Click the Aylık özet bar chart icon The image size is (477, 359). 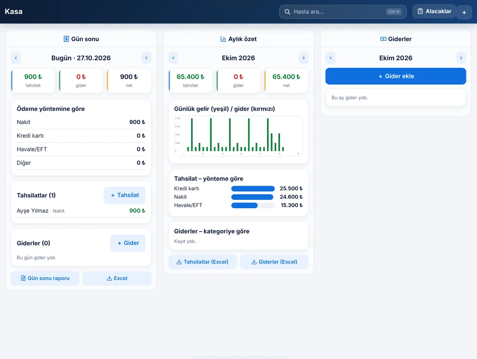pos(223,39)
